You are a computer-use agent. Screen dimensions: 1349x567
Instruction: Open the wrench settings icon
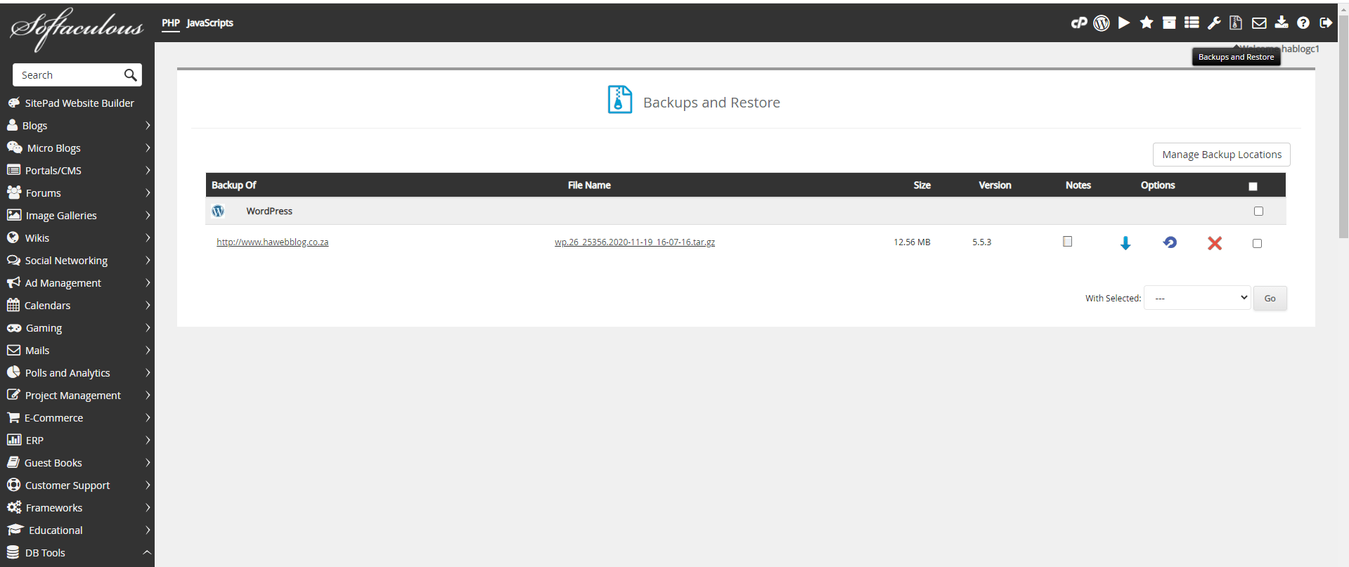(1214, 23)
